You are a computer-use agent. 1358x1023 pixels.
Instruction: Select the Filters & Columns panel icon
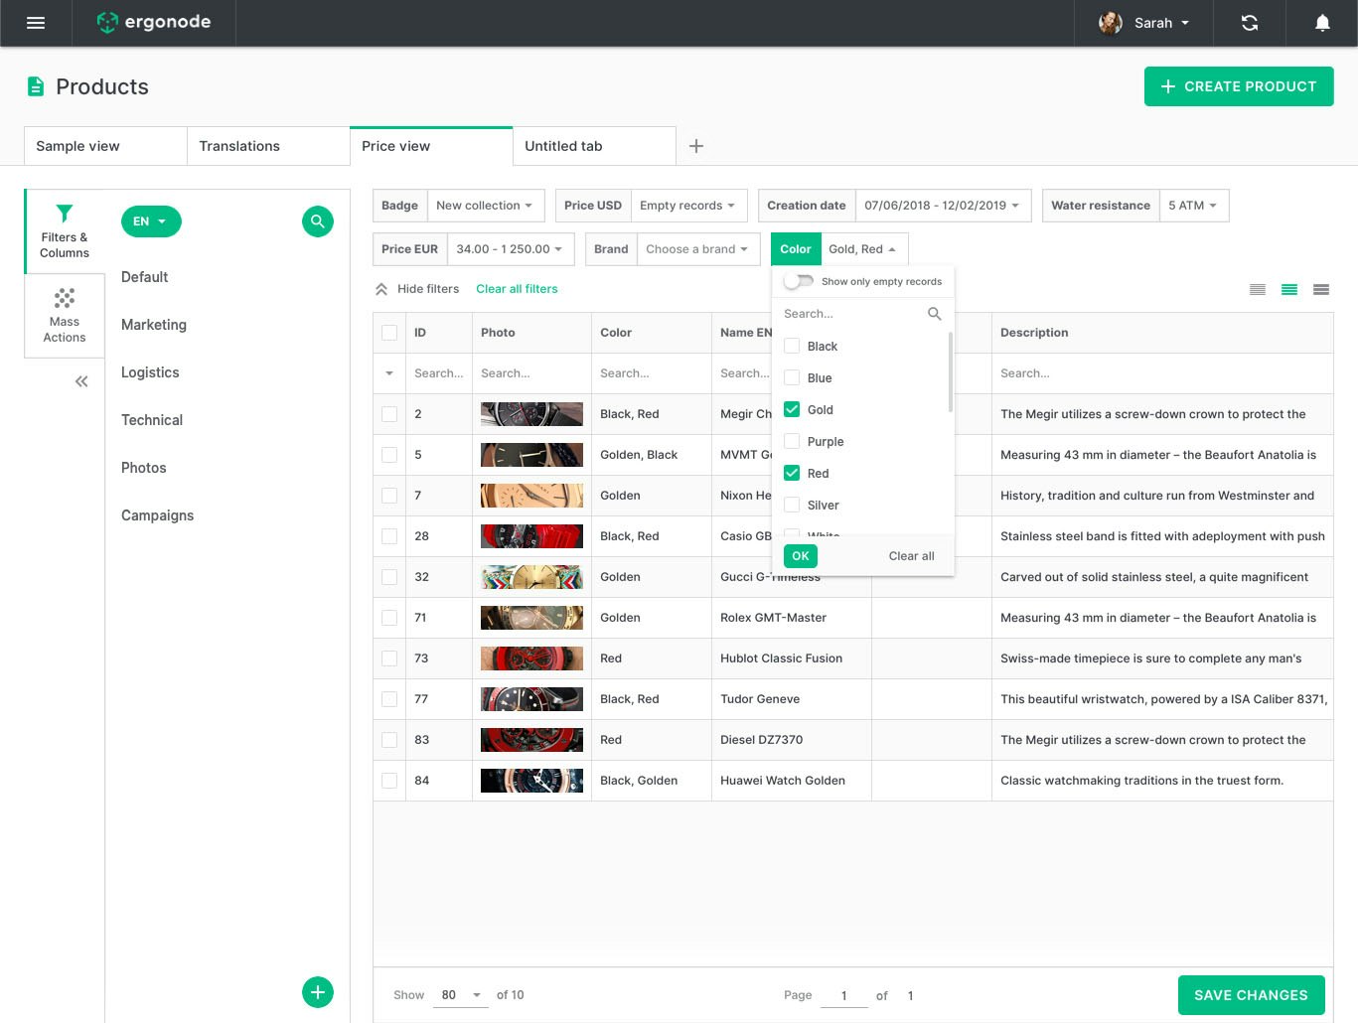pos(64,230)
